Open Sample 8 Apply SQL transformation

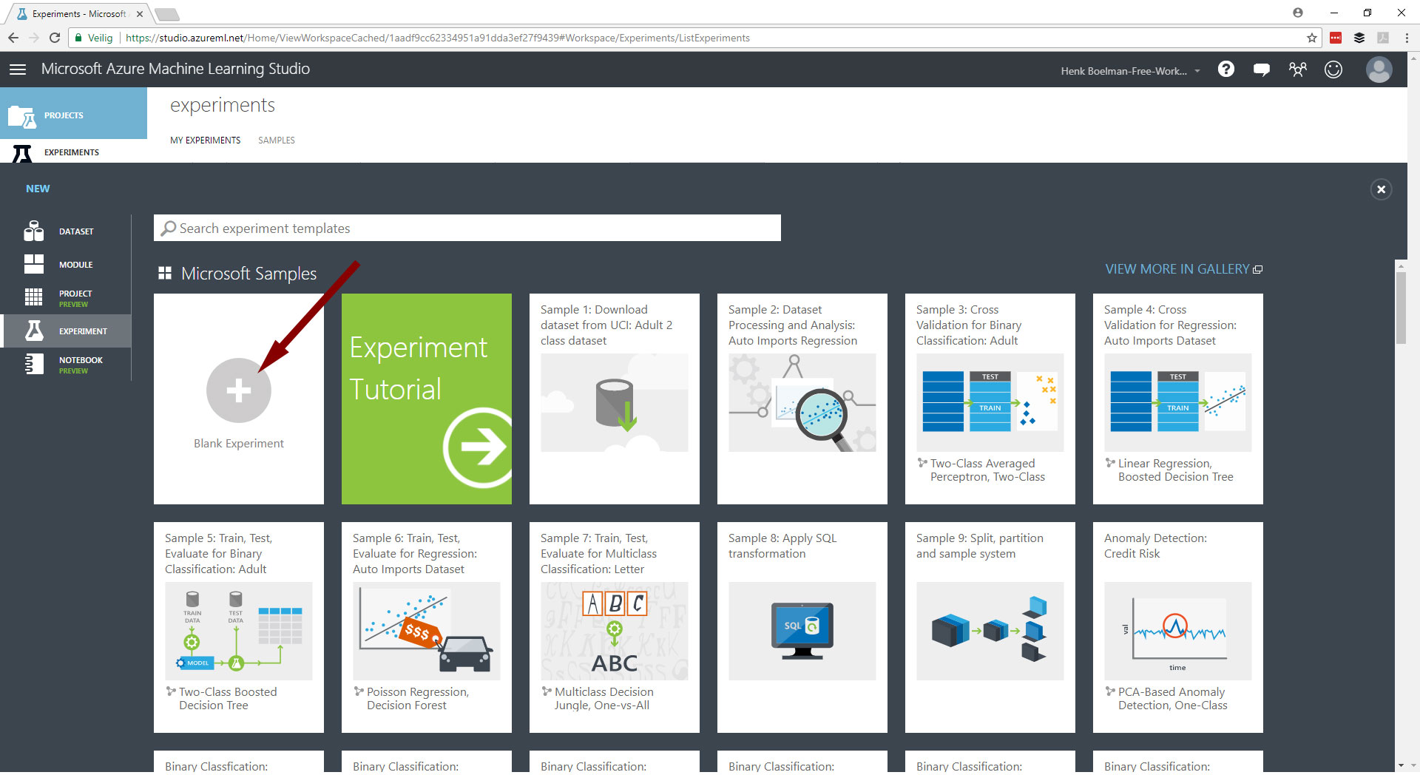click(802, 627)
